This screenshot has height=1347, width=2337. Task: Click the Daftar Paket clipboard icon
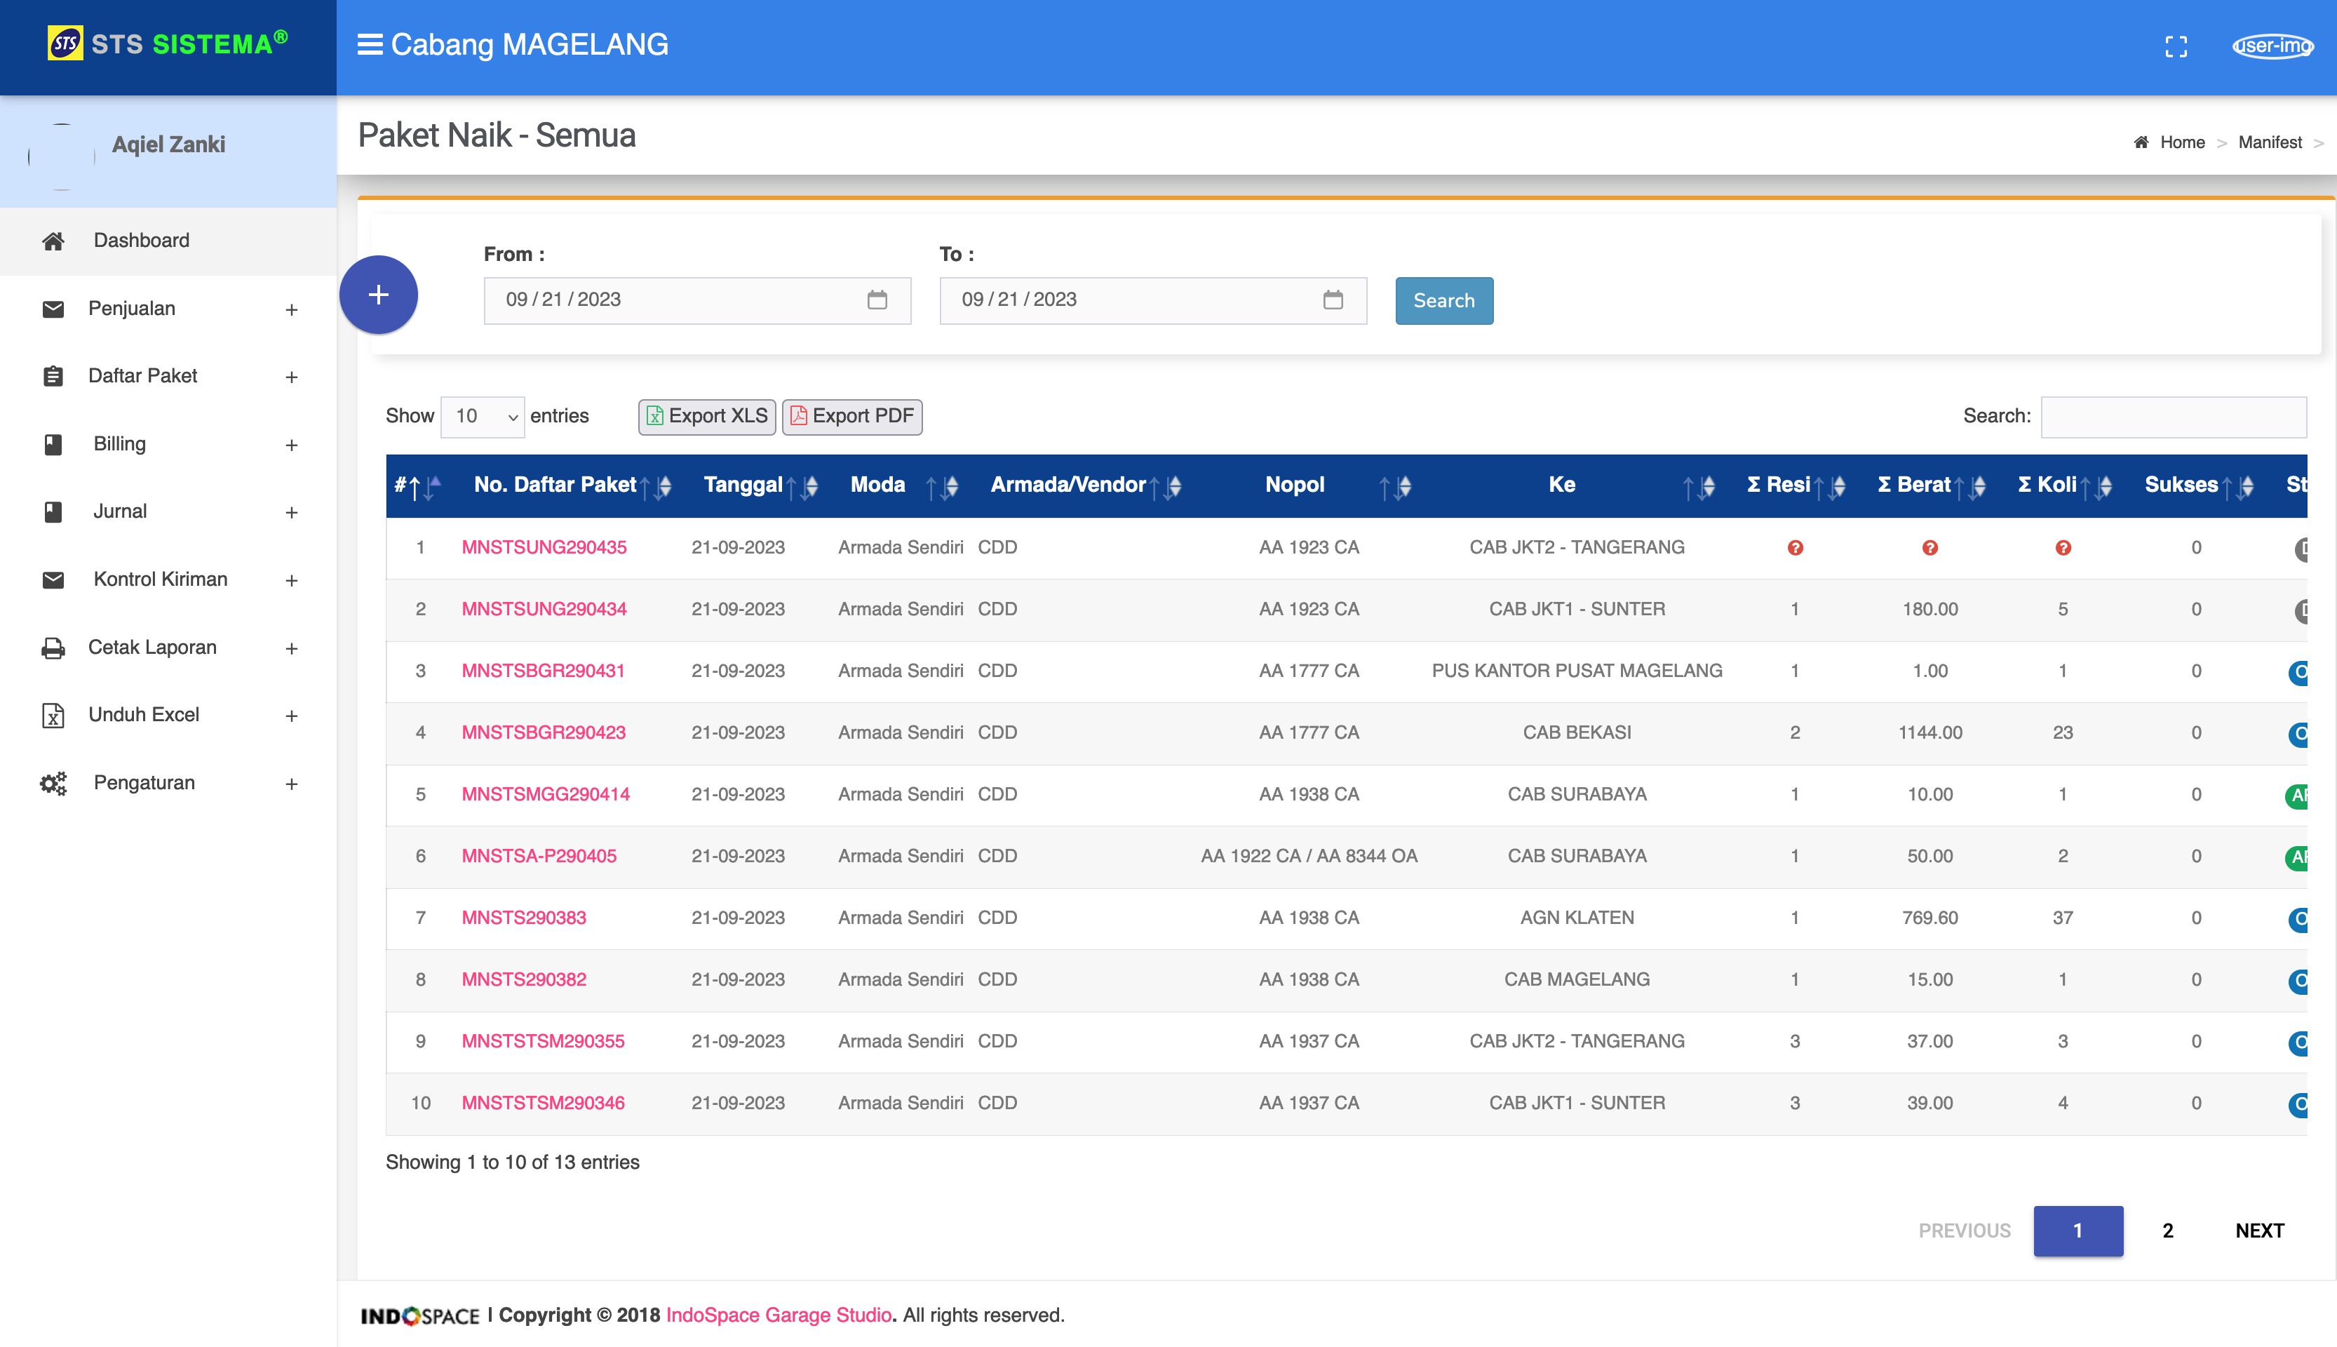(53, 377)
